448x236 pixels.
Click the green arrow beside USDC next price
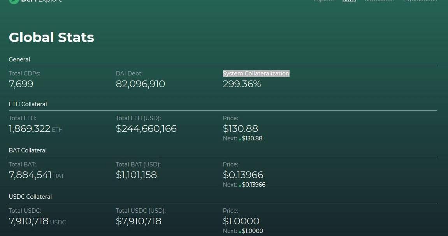coord(240,231)
